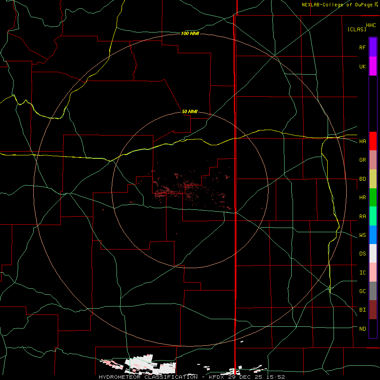Click the HYDROMETEOR CLASSIFICATION title text
Image resolution: width=380 pixels, height=380 pixels.
[x=148, y=377]
